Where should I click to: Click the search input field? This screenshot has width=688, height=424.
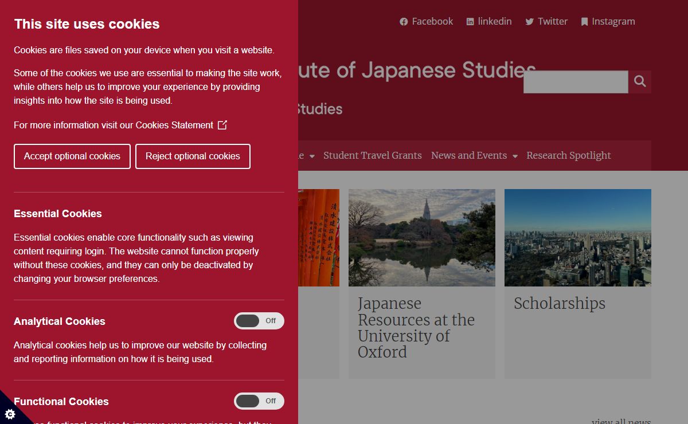(x=576, y=81)
